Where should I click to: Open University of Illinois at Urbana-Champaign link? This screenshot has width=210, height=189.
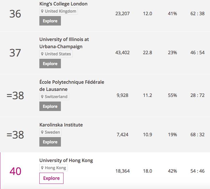64,43
